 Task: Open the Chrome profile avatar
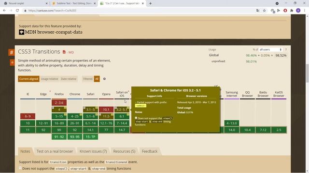tap(298, 11)
